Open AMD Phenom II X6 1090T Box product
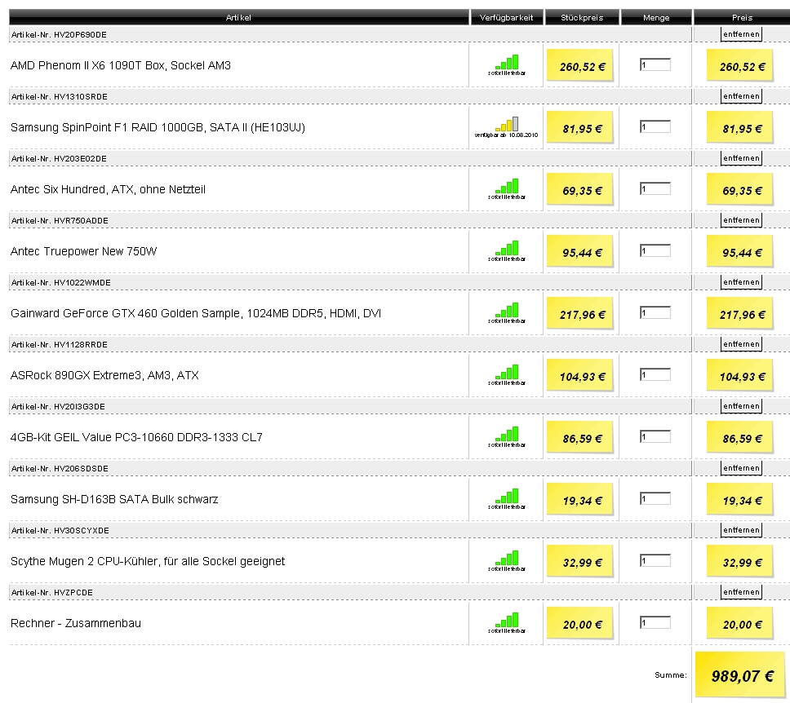790x703 pixels. pyautogui.click(x=121, y=65)
